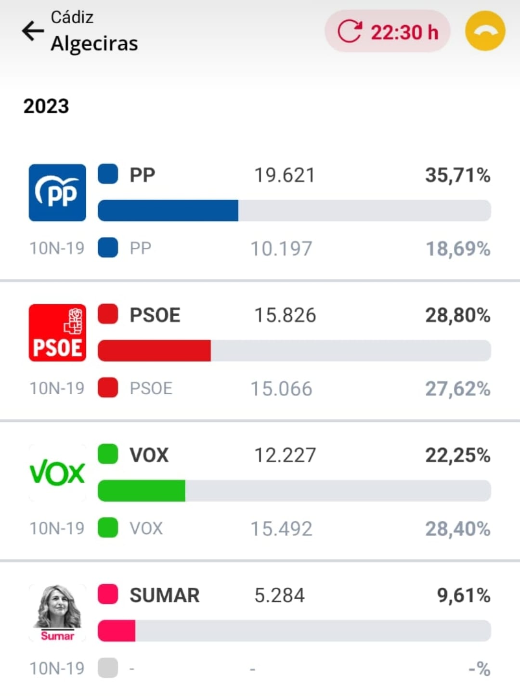Open the PSOE party logo
The image size is (520, 696).
point(57,333)
